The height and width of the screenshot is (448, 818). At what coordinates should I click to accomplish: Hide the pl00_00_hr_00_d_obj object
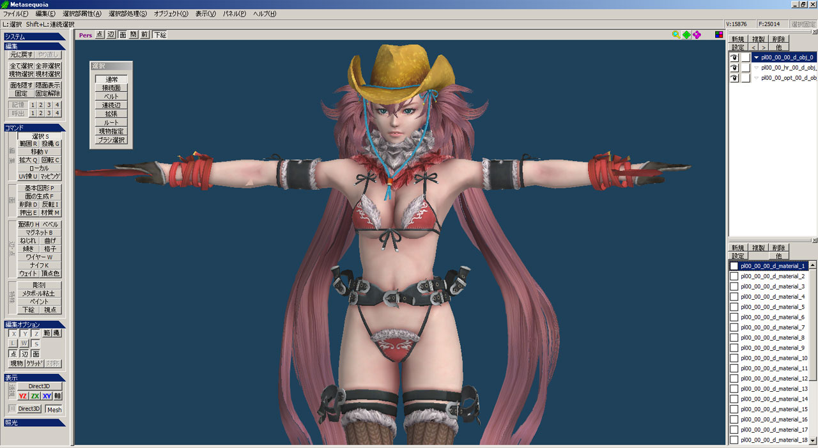click(734, 68)
